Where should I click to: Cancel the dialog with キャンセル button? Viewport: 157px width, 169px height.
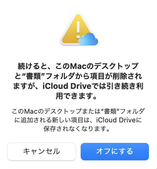42,151
